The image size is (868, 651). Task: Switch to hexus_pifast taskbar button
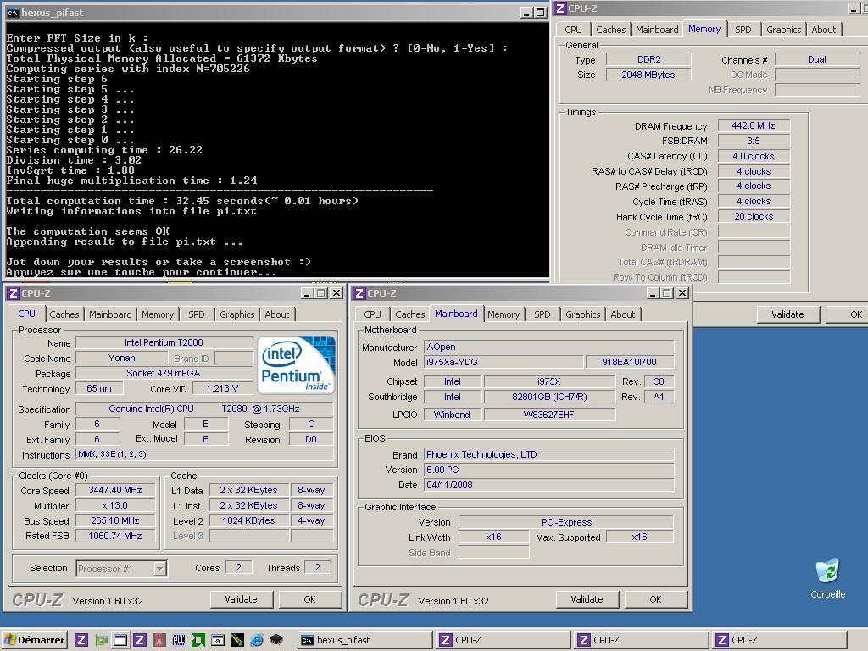[364, 640]
